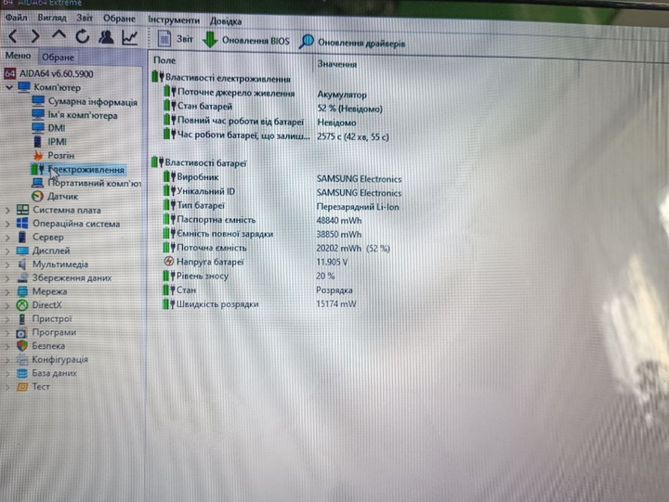The image size is (669, 502).
Task: Open the Інструменти menu
Action: 174,20
